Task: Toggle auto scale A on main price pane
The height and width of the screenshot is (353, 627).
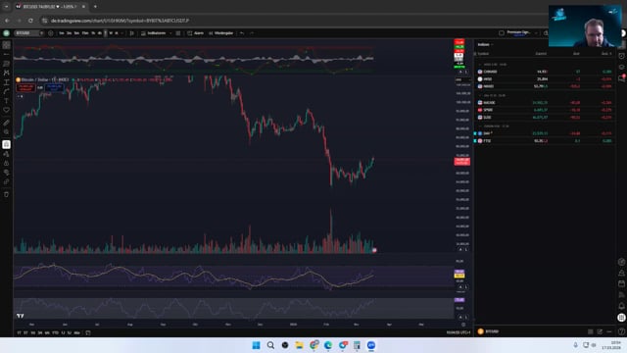Action: click(x=460, y=249)
